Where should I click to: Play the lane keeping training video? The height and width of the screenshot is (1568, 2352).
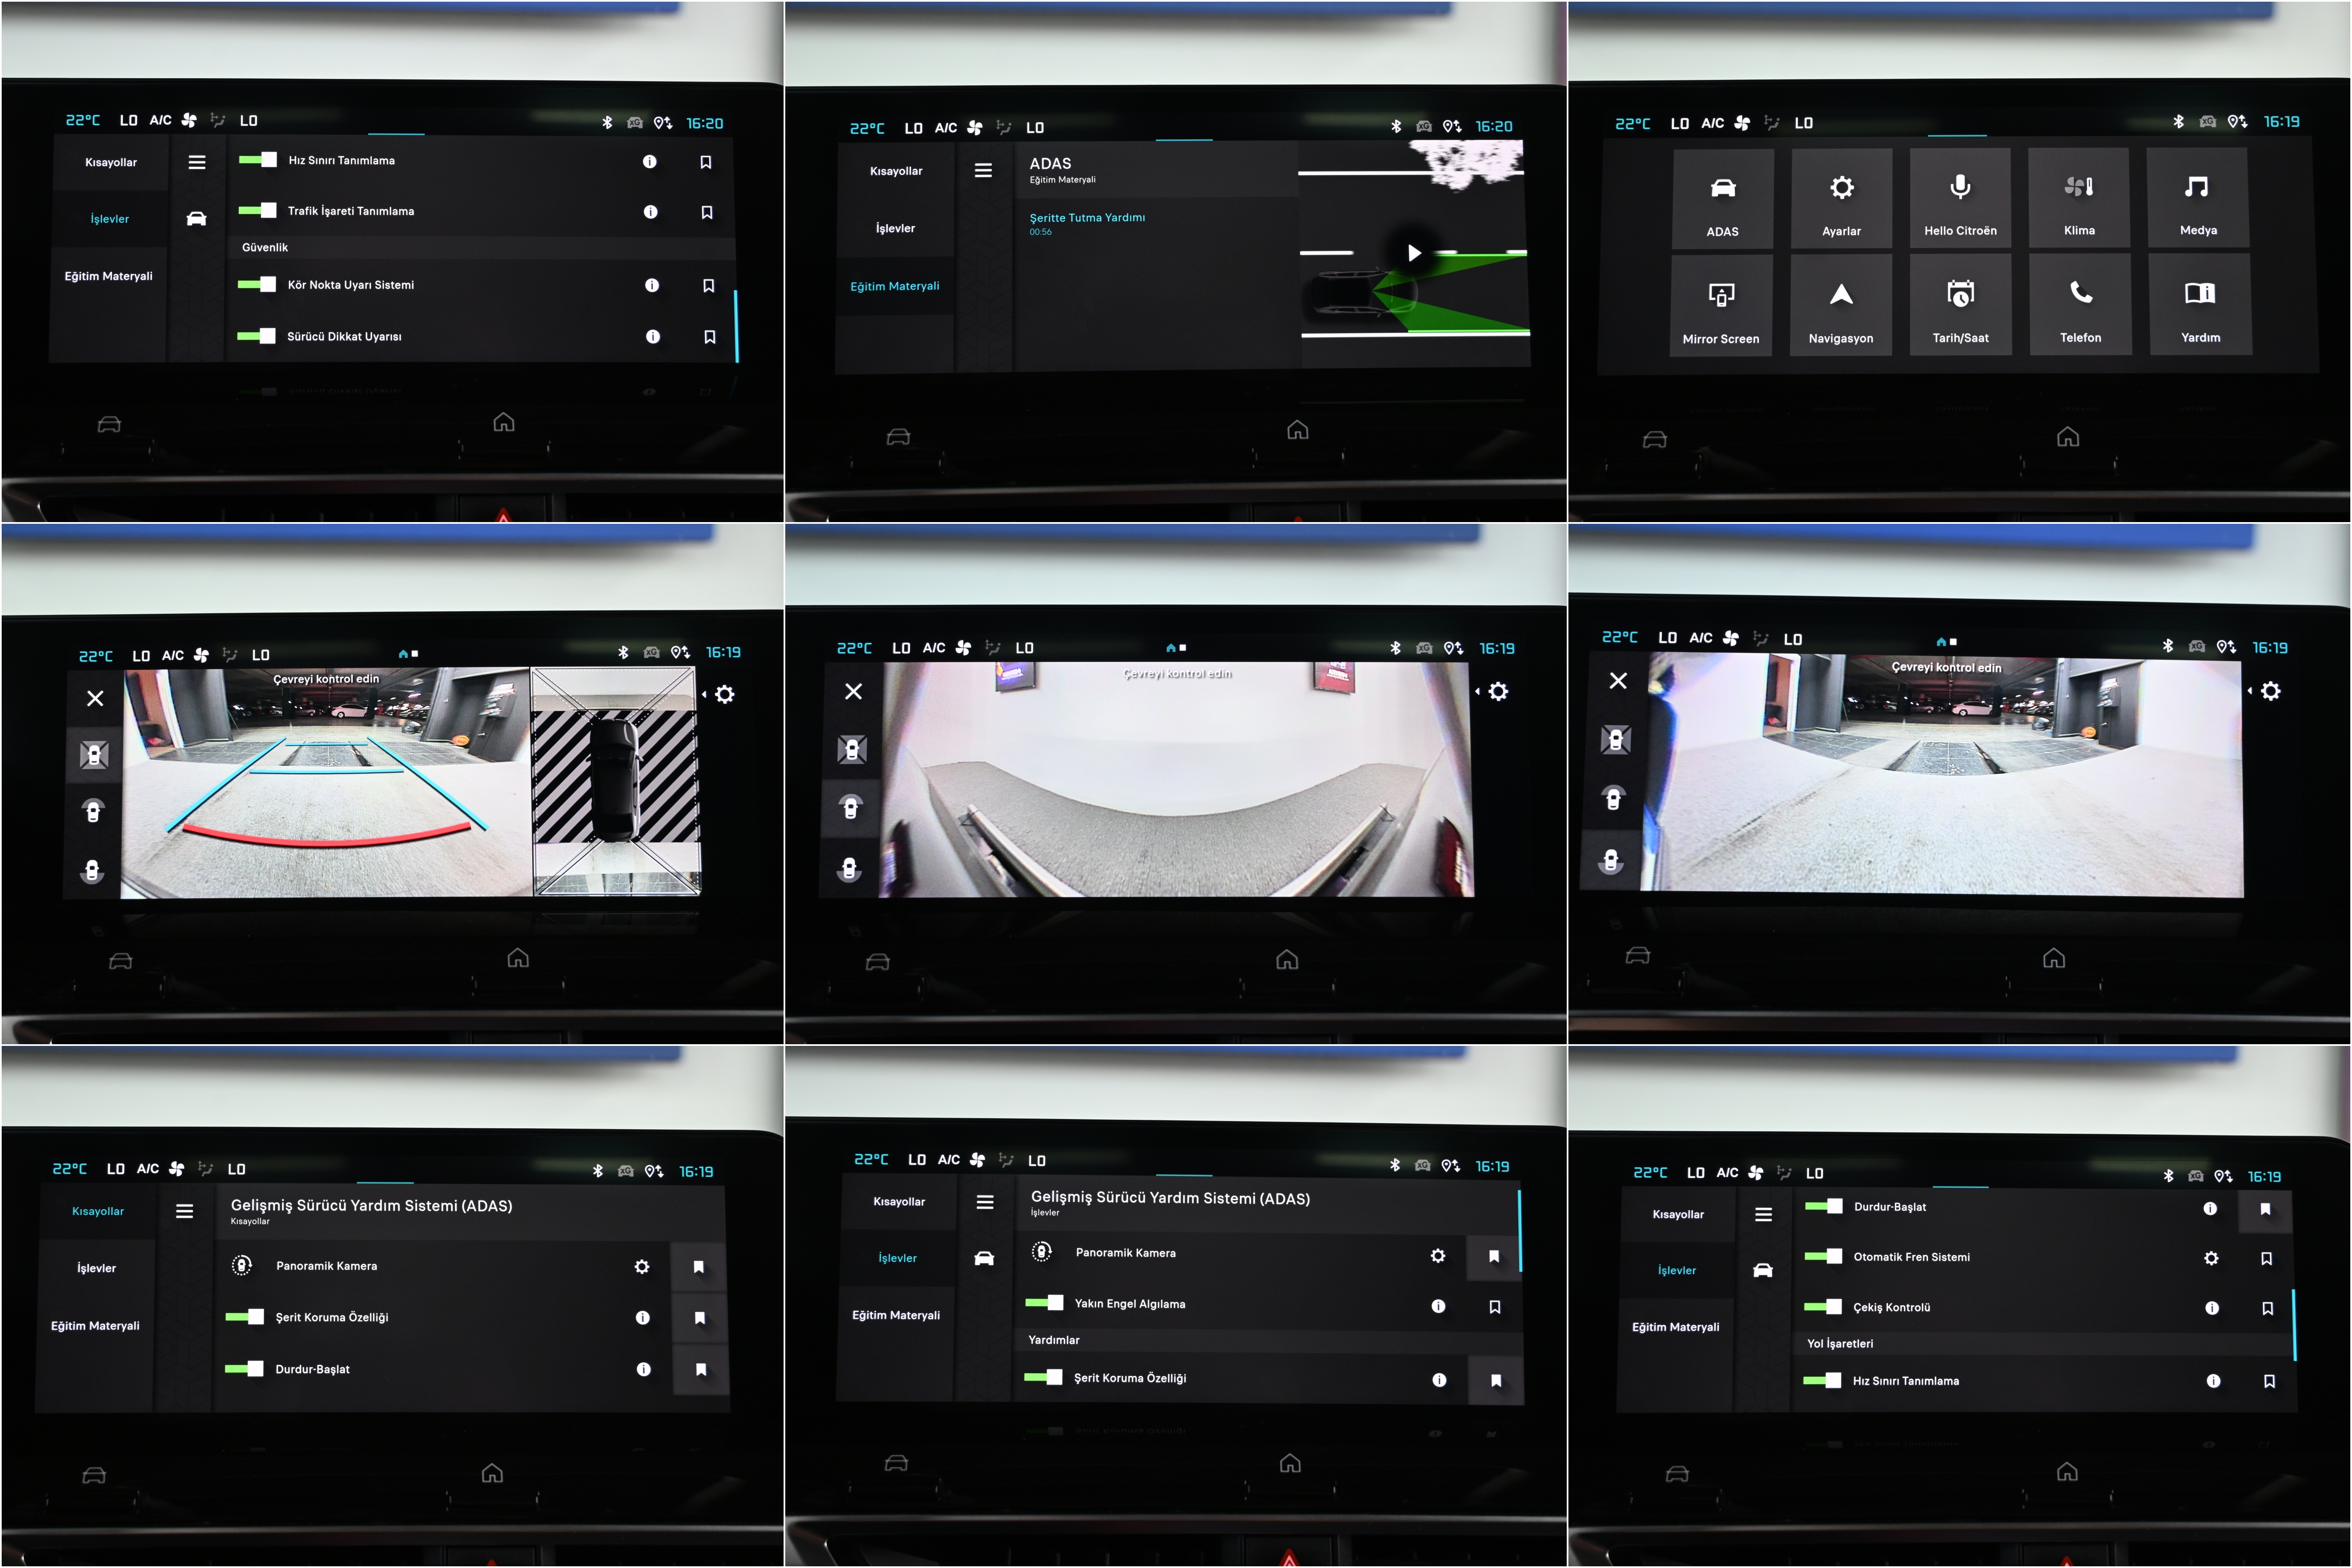(x=1414, y=253)
